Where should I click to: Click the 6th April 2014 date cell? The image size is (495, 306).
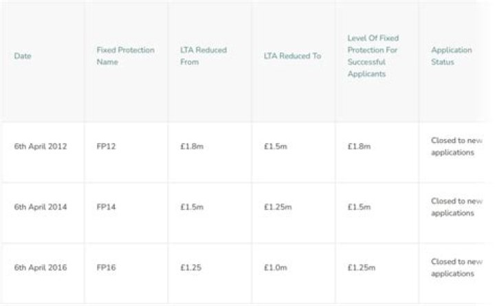click(x=41, y=207)
